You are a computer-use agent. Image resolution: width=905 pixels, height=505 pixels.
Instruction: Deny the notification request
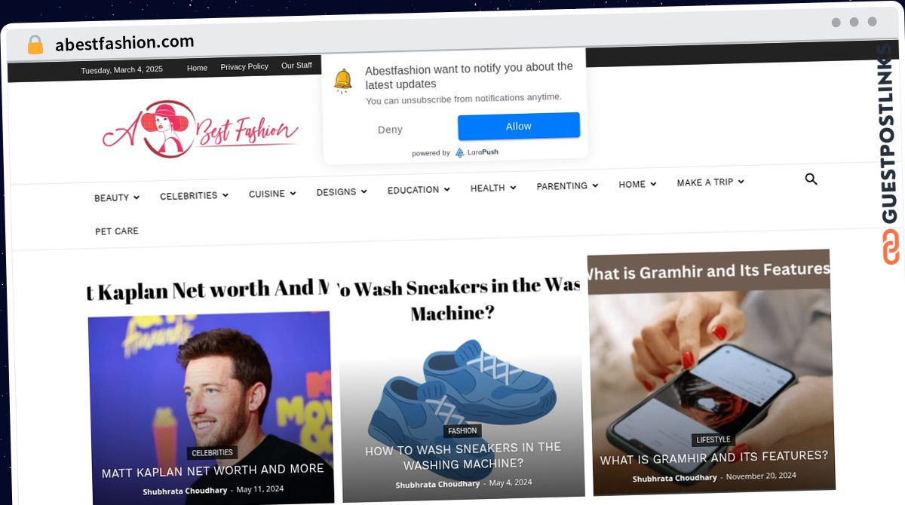click(390, 130)
